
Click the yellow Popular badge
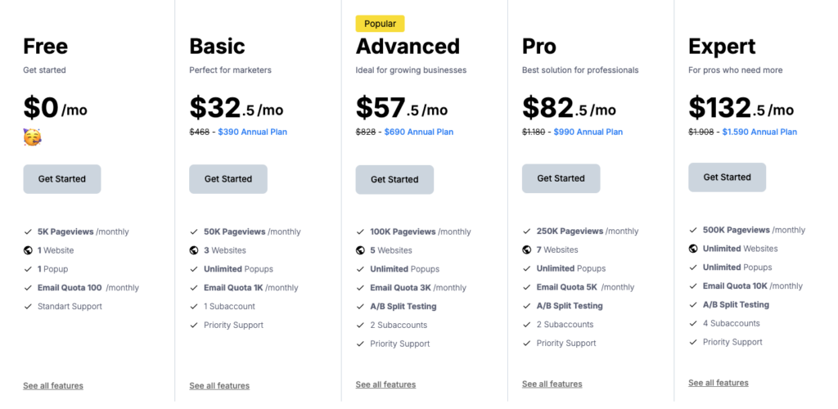[380, 24]
